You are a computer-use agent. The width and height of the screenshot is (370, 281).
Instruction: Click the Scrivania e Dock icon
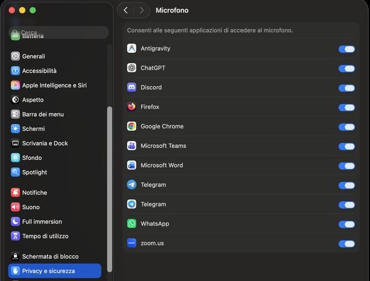15,143
